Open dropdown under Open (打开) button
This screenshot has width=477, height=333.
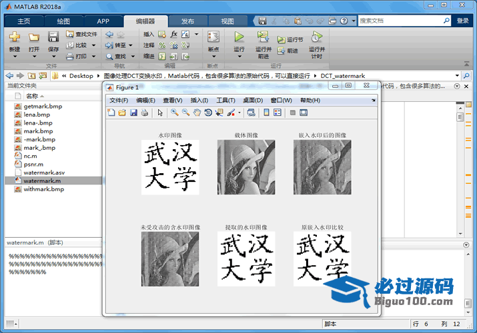34,57
